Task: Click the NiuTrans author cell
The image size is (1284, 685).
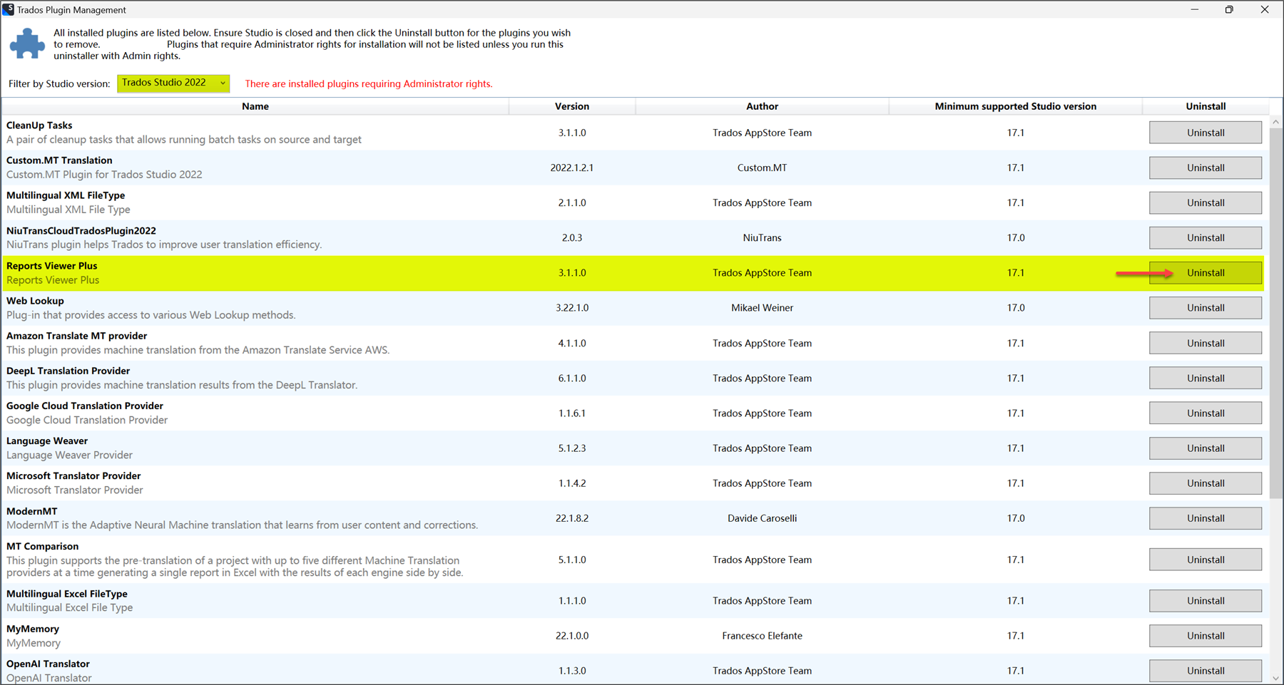Action: point(762,237)
